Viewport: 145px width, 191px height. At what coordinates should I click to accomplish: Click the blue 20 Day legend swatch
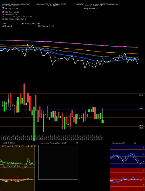[x=3, y=5]
